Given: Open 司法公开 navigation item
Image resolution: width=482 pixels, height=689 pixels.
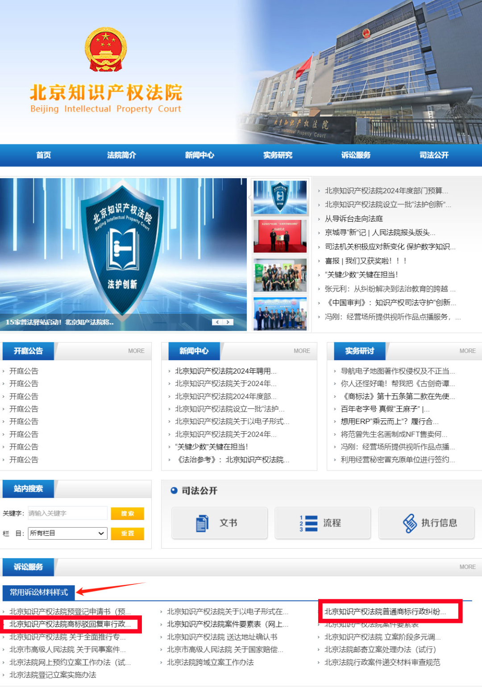Looking at the screenshot, I should click(x=434, y=155).
